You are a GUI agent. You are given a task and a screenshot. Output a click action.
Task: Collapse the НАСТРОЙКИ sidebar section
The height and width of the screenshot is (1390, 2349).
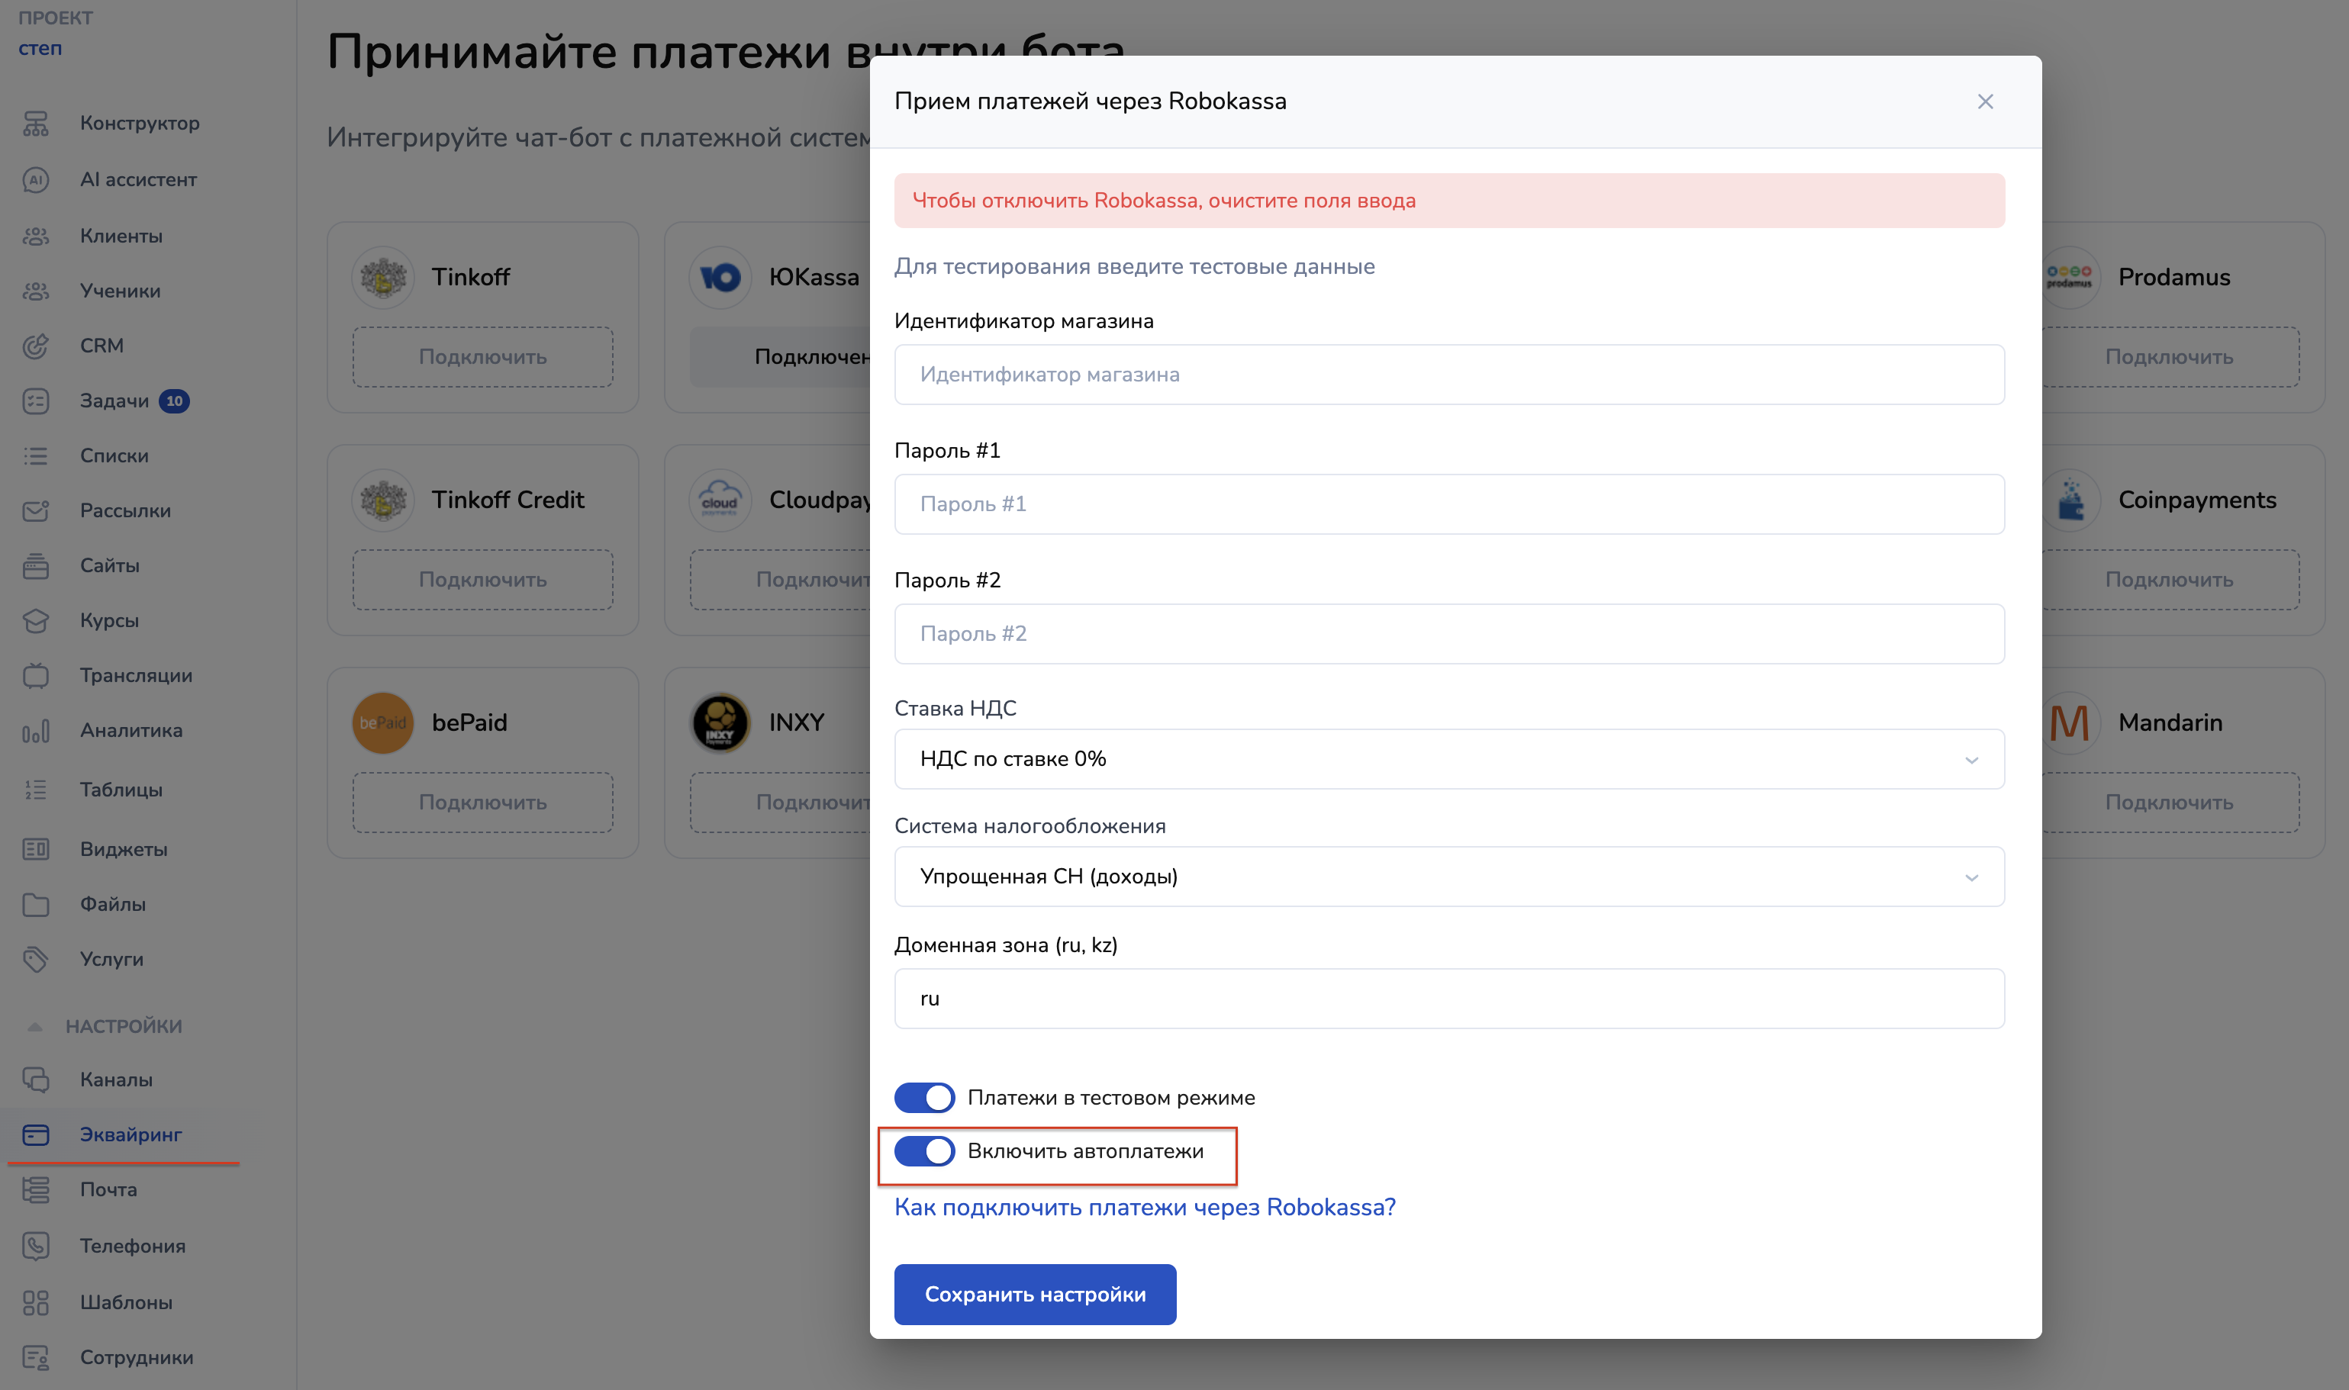click(x=122, y=1025)
